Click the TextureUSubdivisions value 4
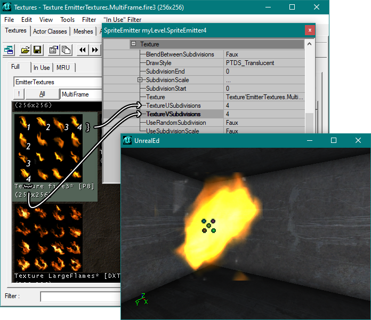The image size is (371, 320). [x=228, y=105]
